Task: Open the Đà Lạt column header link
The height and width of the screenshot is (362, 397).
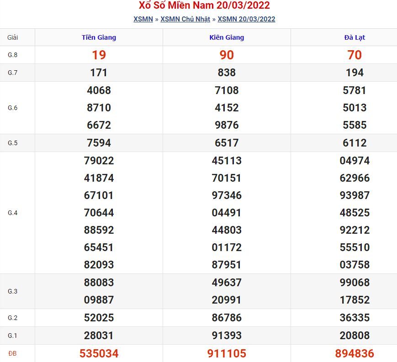Action: tap(355, 37)
